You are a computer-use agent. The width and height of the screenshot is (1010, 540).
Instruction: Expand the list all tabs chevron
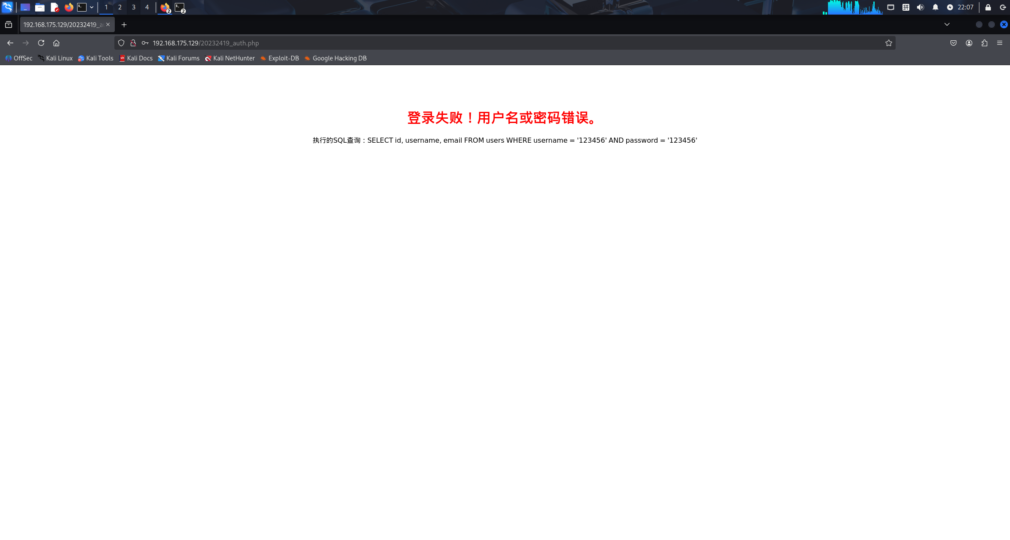point(947,24)
